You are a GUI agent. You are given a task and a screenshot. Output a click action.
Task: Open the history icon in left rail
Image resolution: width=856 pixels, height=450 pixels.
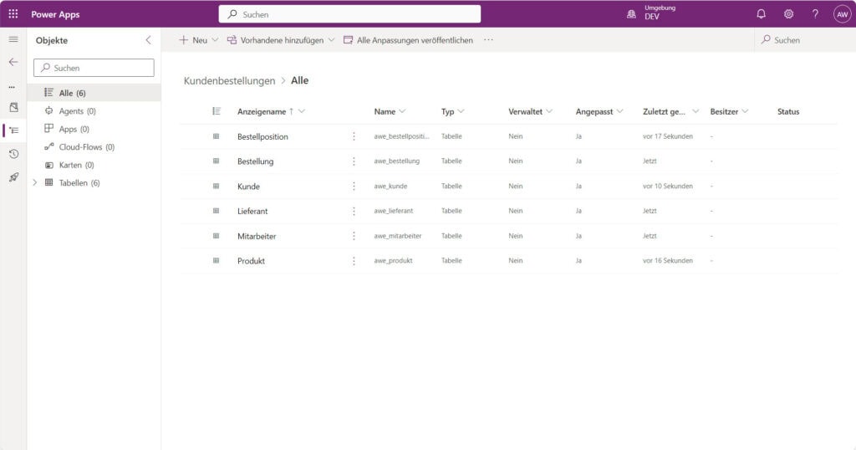[13, 154]
